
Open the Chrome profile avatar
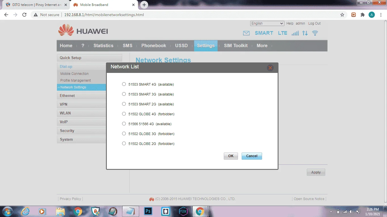(372, 15)
